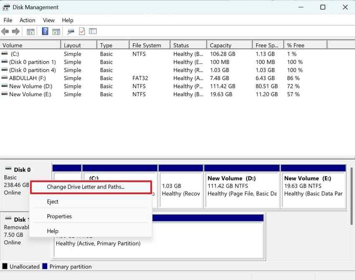
Task: Click the drive icon next to ABDULLAH (F:)
Action: point(5,78)
